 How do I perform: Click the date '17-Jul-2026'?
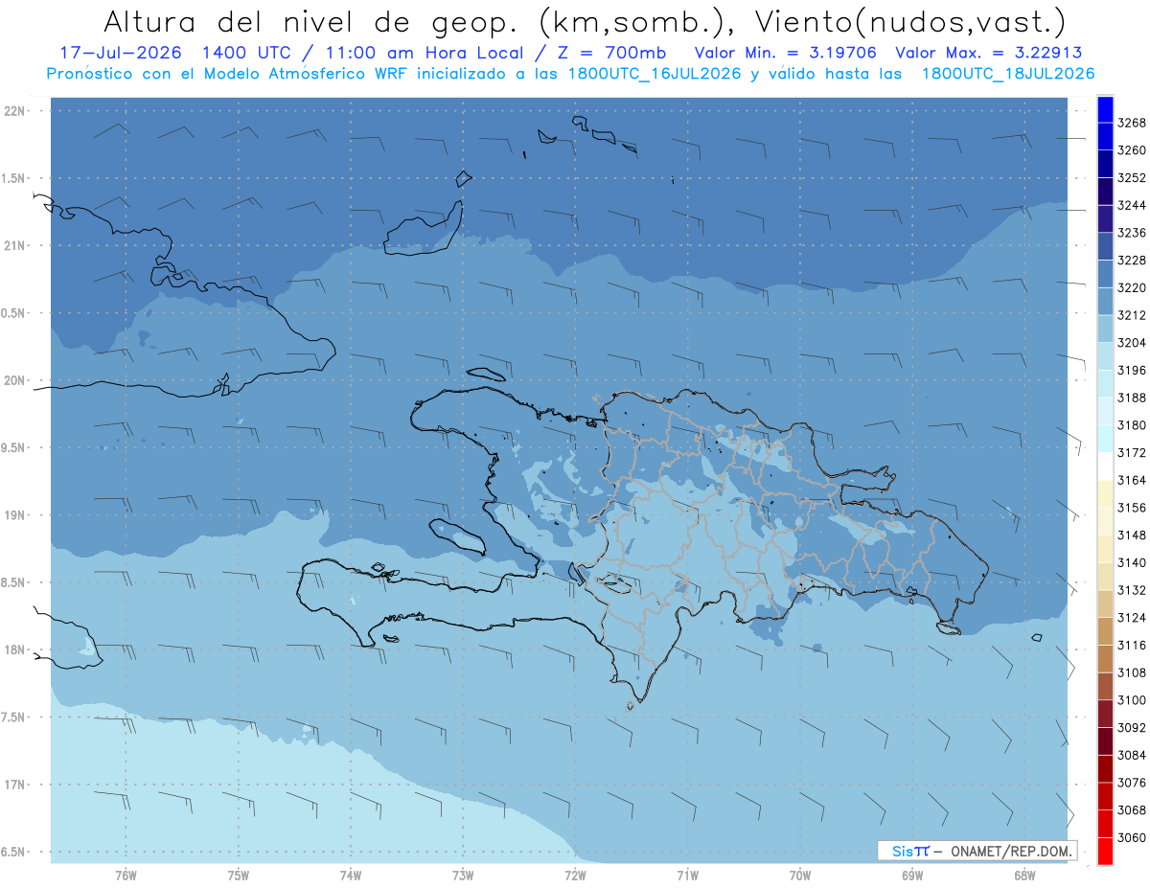click(120, 53)
